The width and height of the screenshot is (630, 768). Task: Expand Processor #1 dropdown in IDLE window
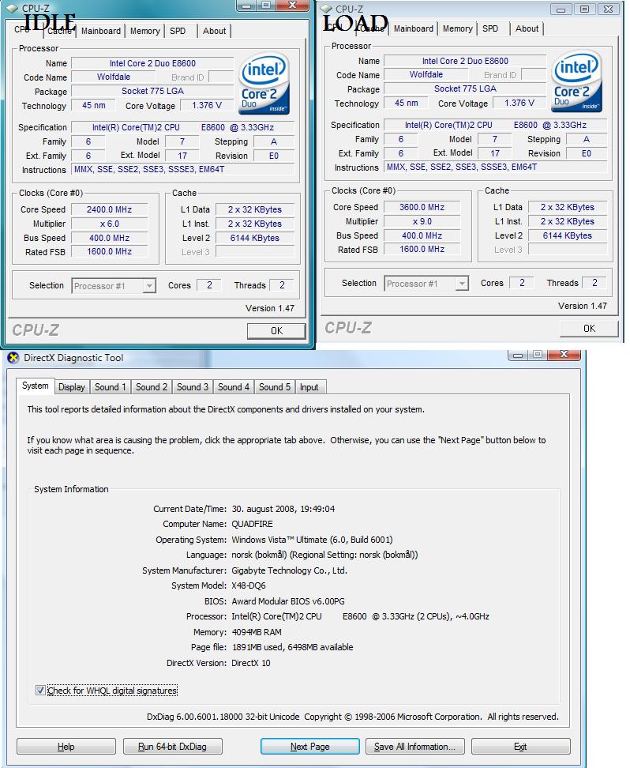coord(149,285)
